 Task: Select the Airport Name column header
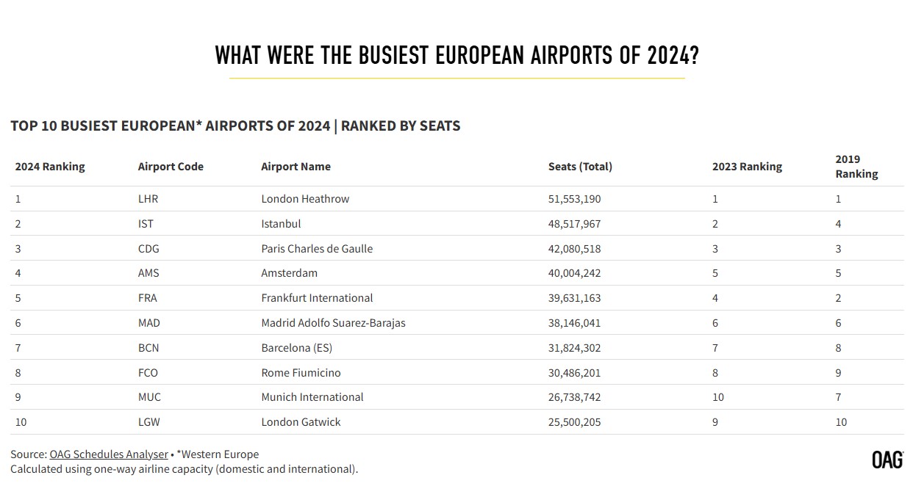[x=296, y=167]
